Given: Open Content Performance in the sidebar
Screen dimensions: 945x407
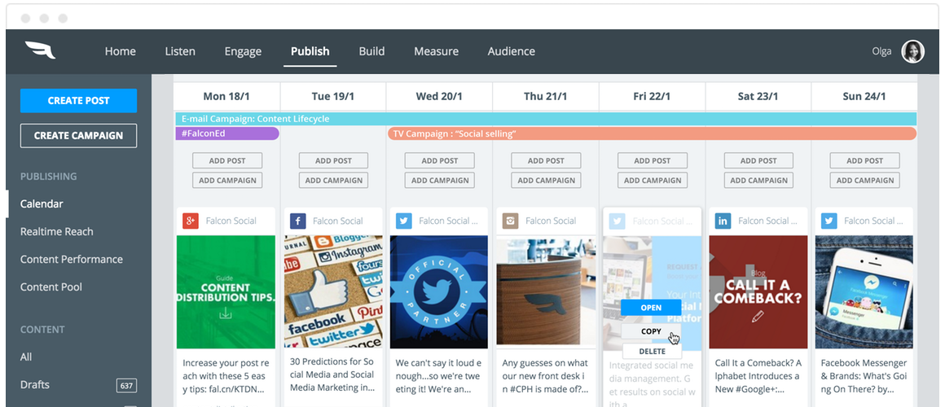Looking at the screenshot, I should [71, 260].
